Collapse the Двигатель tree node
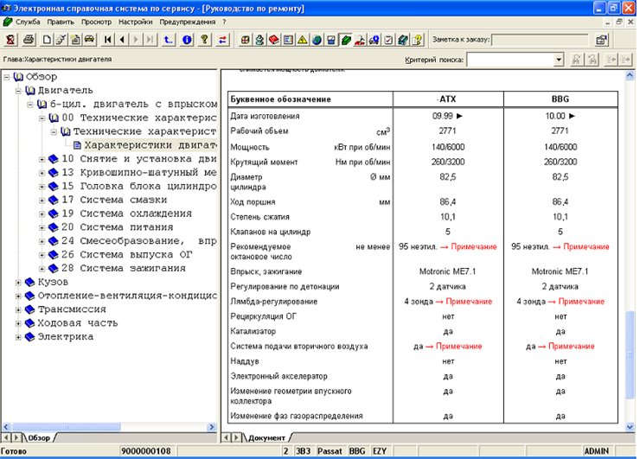This screenshot has width=640, height=459. (x=18, y=91)
